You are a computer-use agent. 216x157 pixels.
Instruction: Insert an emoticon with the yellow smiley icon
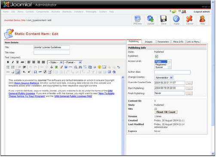coord(99,67)
